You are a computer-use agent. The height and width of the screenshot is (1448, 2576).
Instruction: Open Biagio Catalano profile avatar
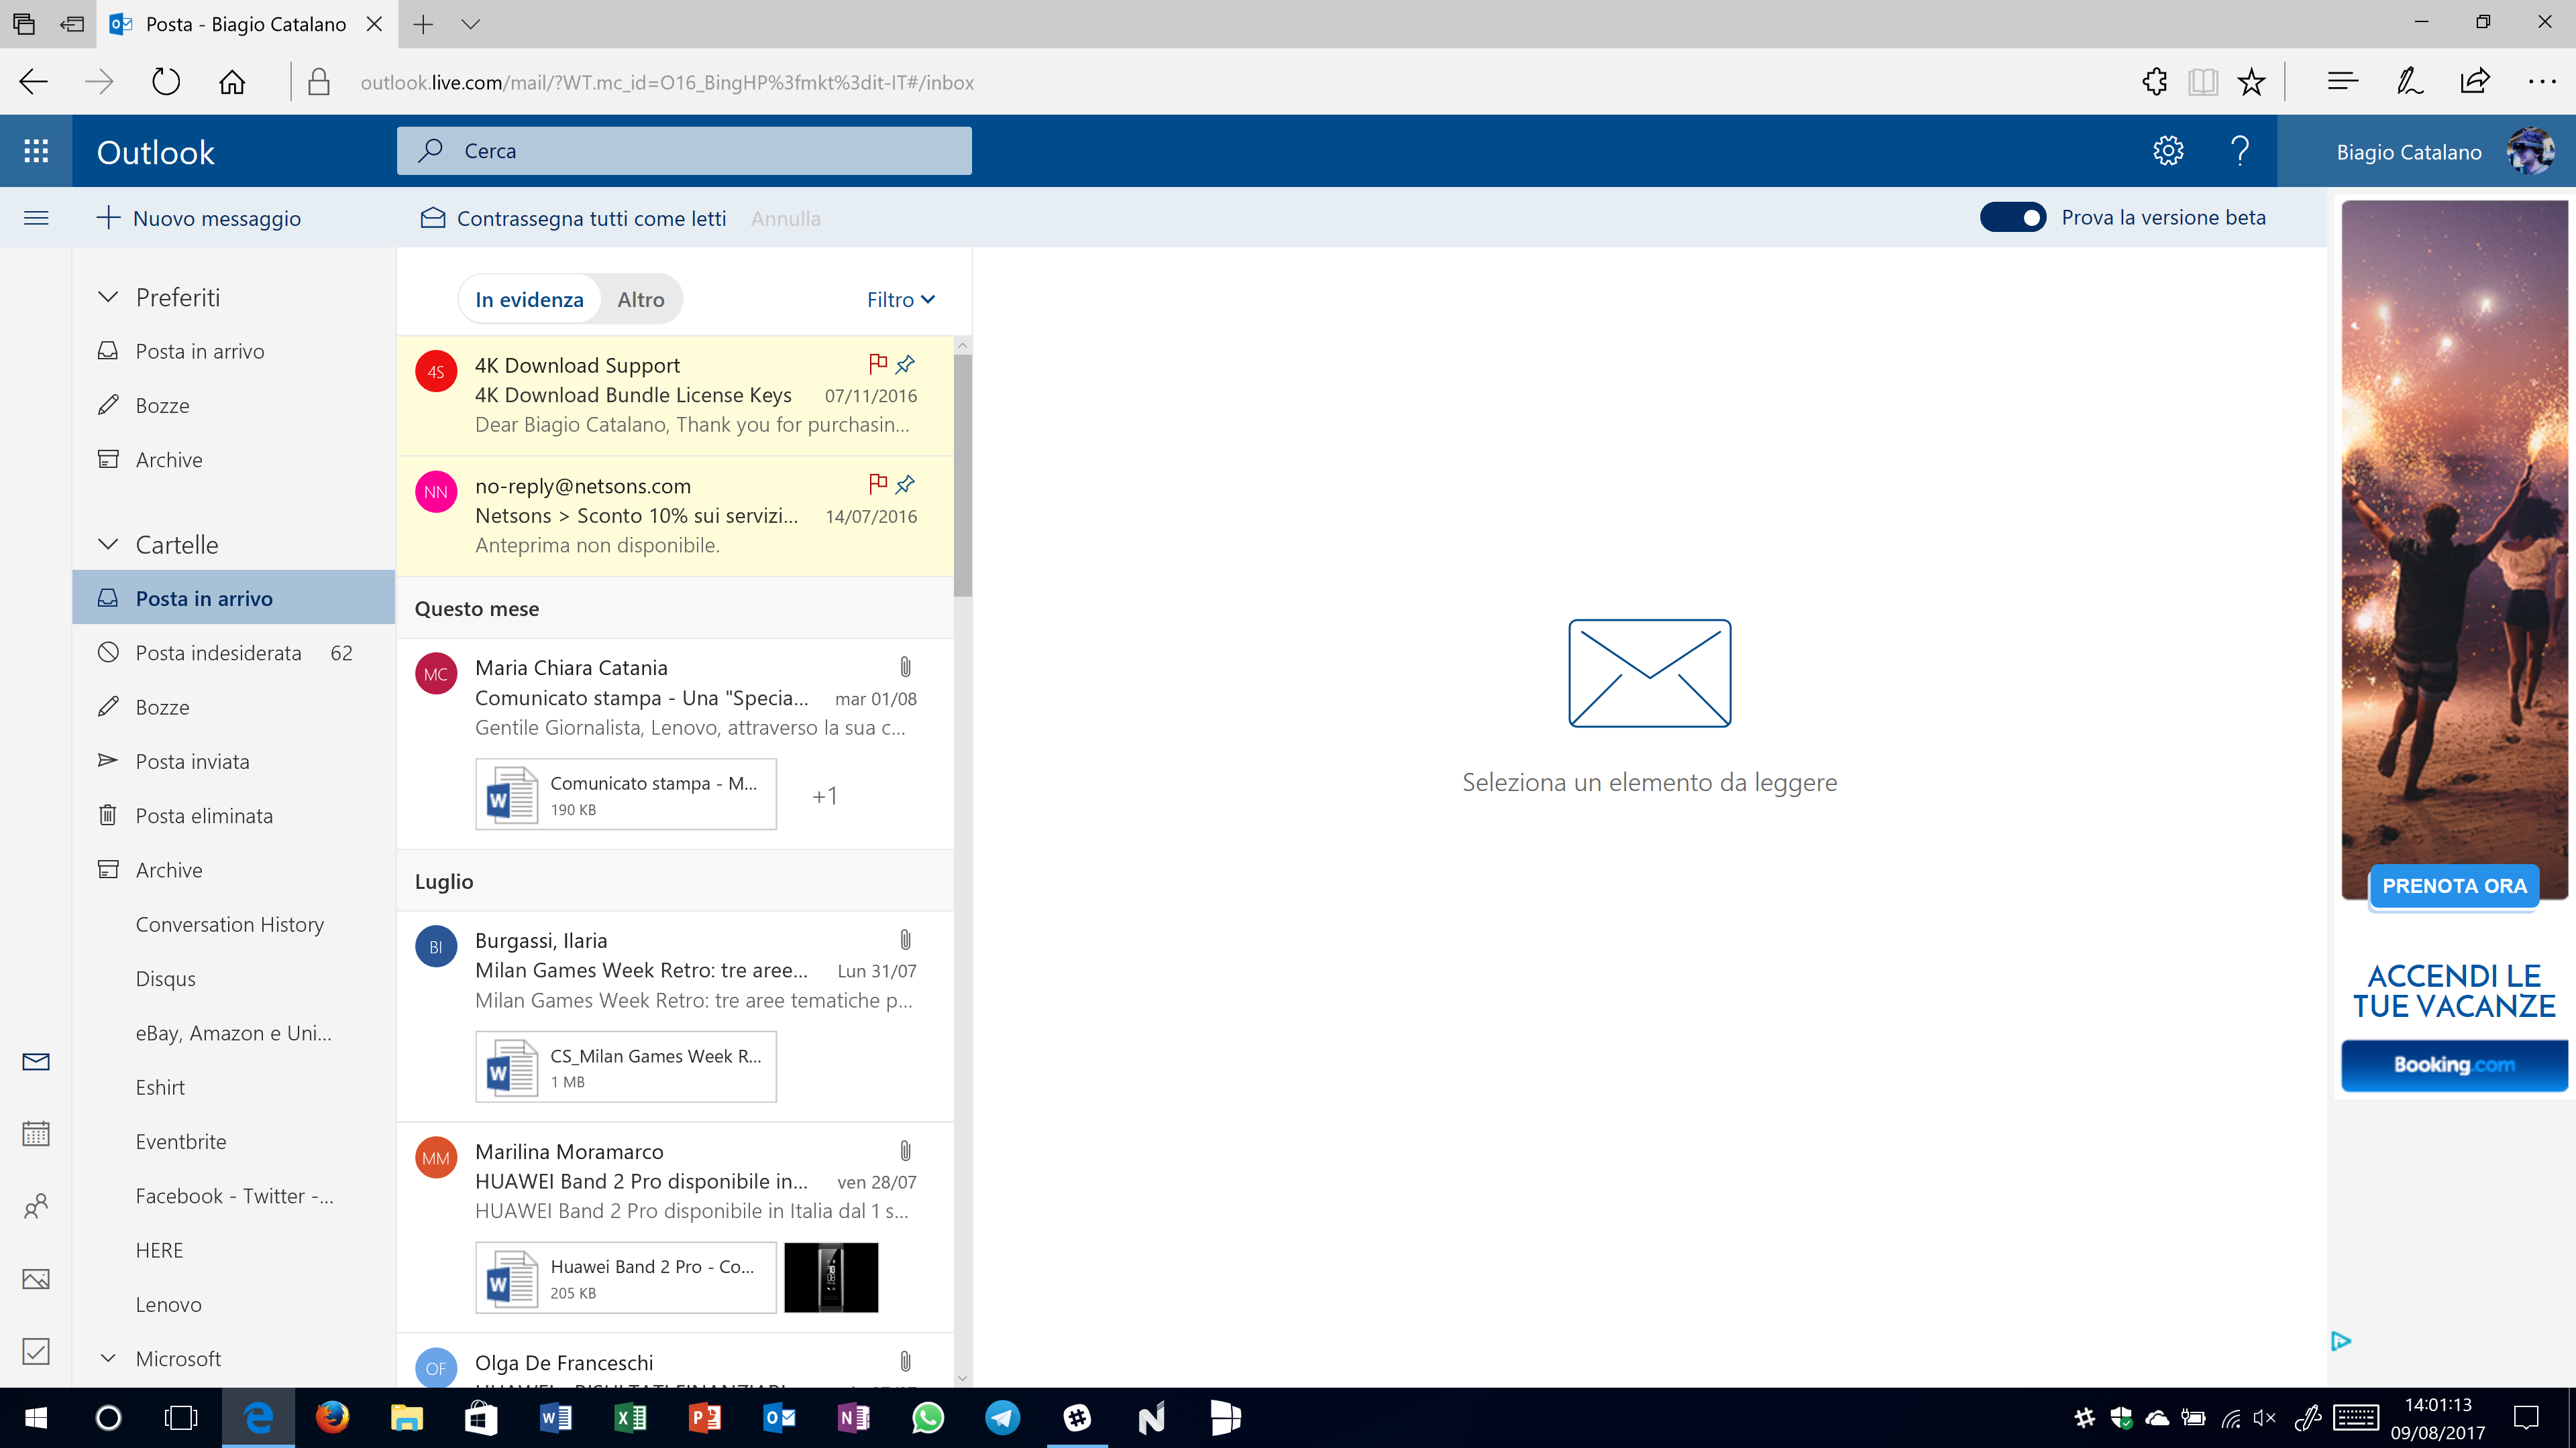point(2531,151)
